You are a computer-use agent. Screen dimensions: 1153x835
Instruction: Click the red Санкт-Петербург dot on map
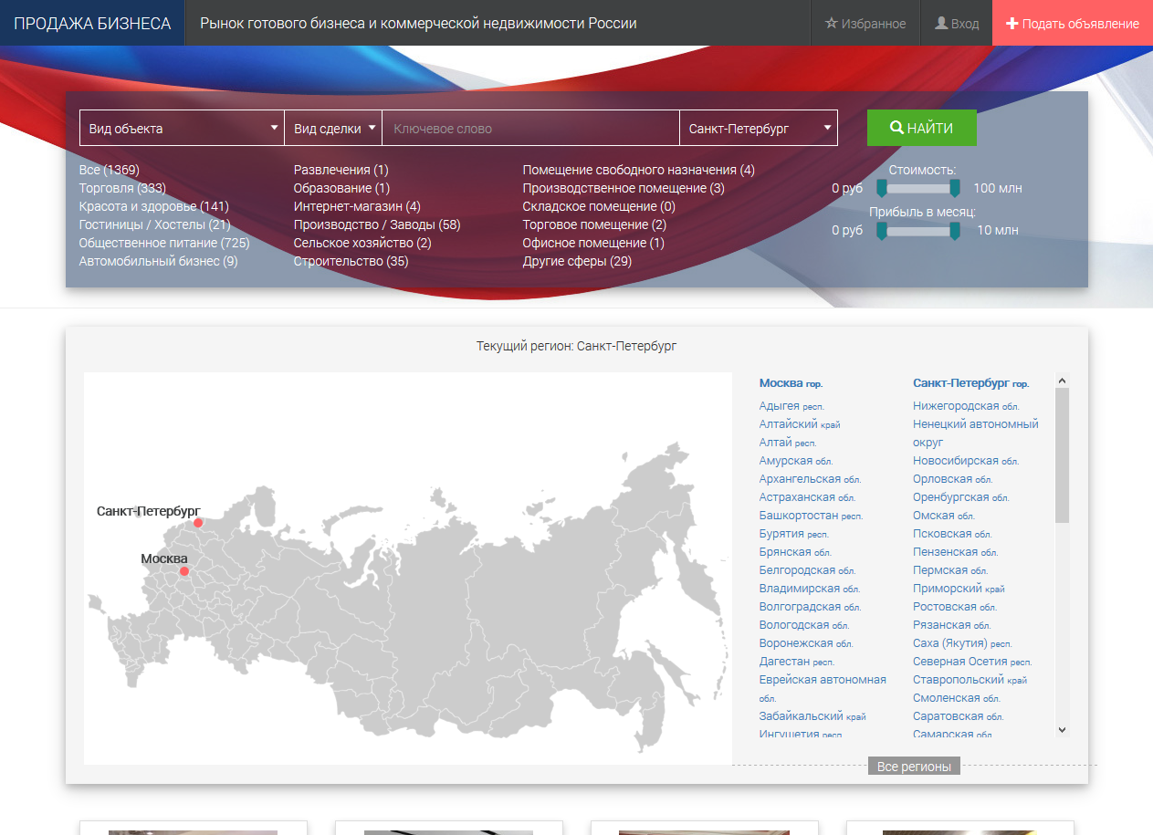(198, 523)
